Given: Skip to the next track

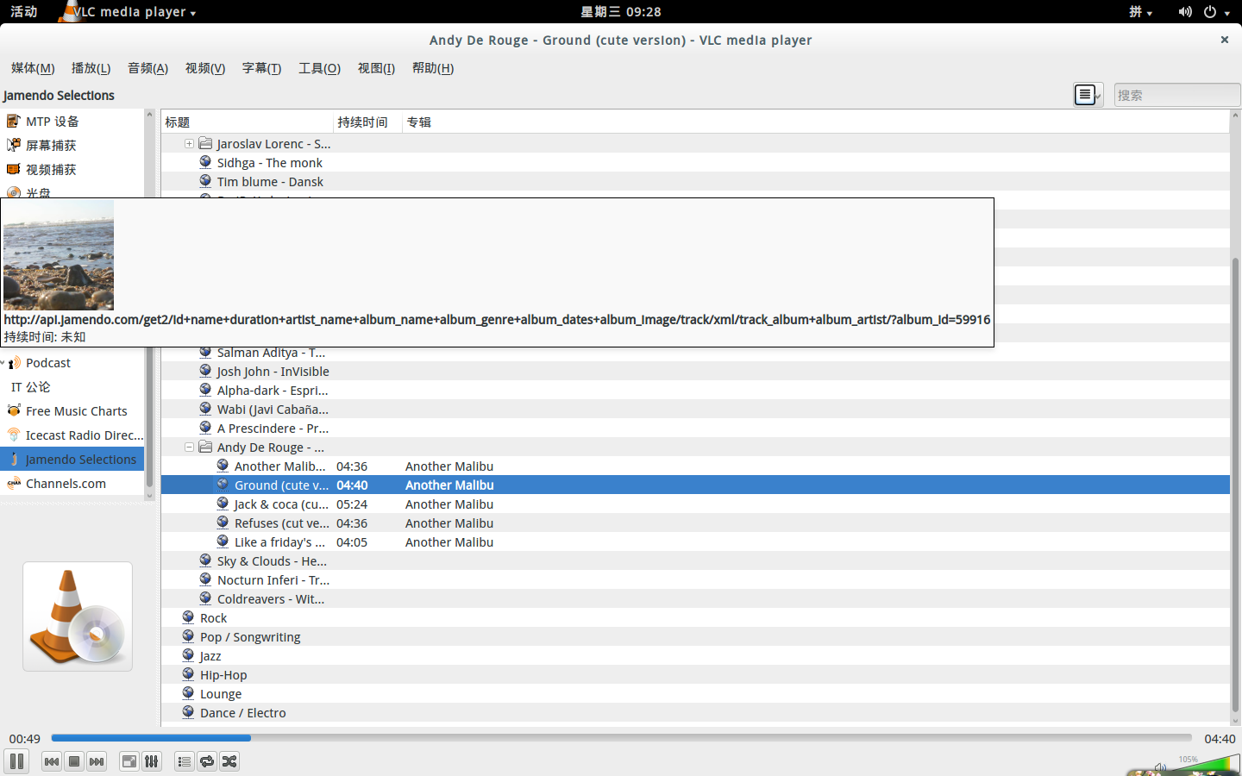Looking at the screenshot, I should [97, 761].
